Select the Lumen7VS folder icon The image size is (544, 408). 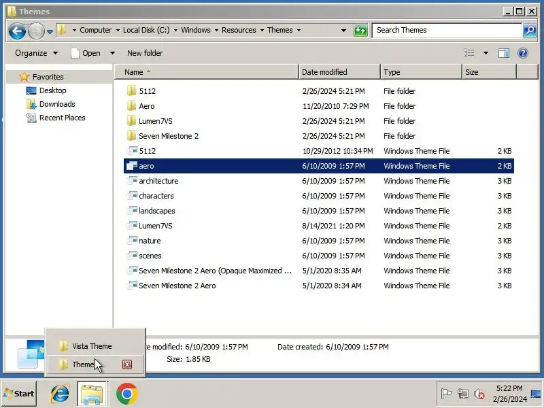click(131, 121)
